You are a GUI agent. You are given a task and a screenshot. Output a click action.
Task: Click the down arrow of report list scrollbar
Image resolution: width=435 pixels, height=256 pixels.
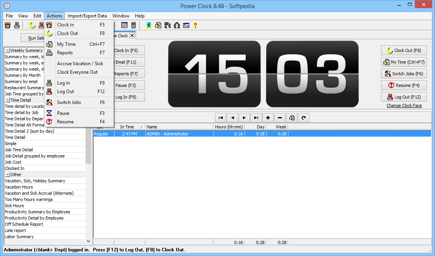(x=89, y=241)
